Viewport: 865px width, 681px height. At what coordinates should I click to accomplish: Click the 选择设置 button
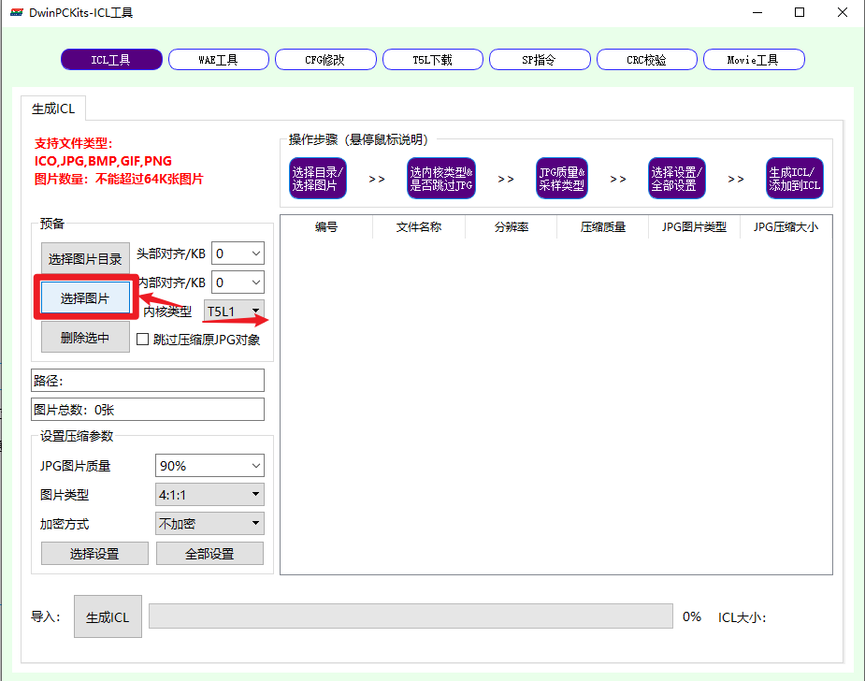point(94,554)
